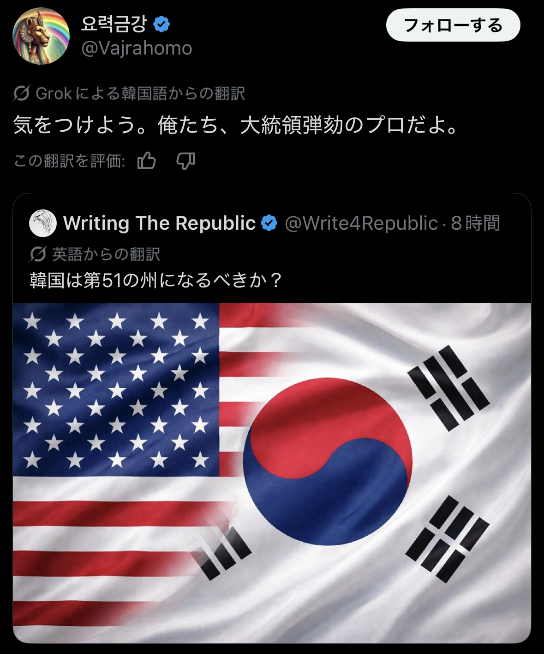Open the Writing The Republic account name
The height and width of the screenshot is (654, 544).
pos(159,223)
